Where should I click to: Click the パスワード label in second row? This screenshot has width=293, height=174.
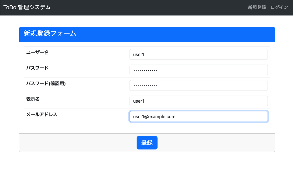tap(37, 68)
